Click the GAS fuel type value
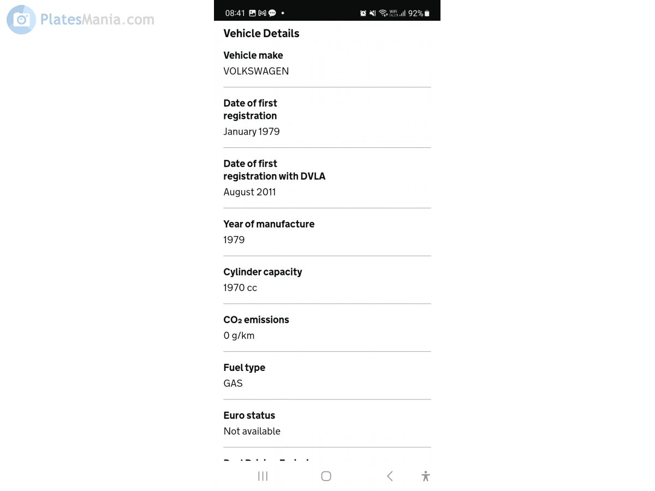655x491 pixels. click(233, 383)
